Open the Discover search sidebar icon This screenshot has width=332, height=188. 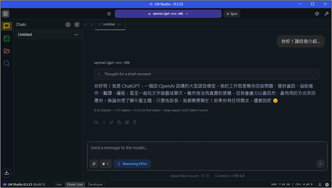coord(6,63)
